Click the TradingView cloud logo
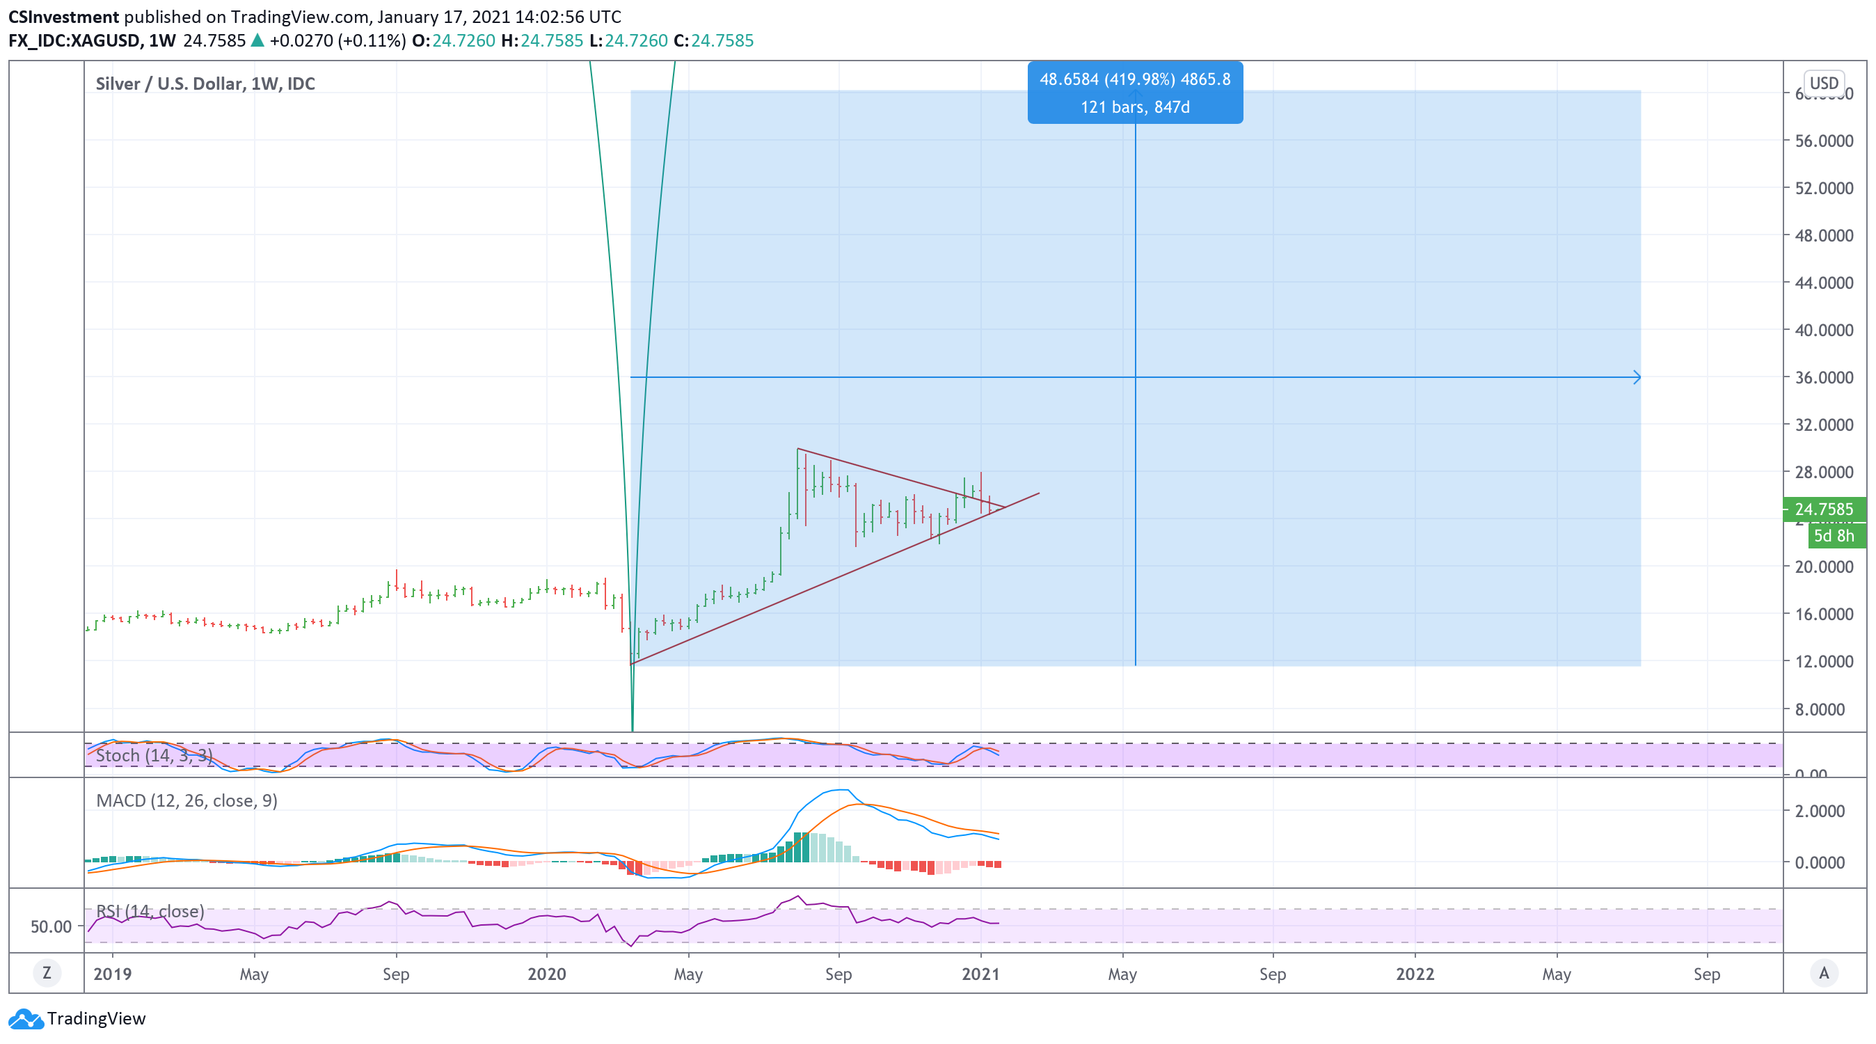The width and height of the screenshot is (1876, 1044). click(x=26, y=1018)
